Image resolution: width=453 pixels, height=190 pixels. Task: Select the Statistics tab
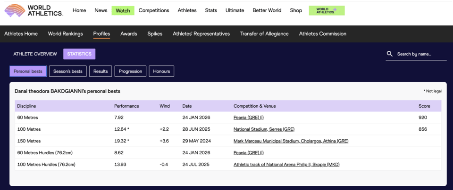point(79,54)
